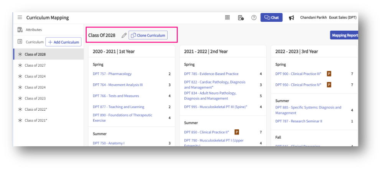Viewport: 382px width, 170px height.
Task: Select Class of 2027 in curriculum list
Action: [35, 65]
